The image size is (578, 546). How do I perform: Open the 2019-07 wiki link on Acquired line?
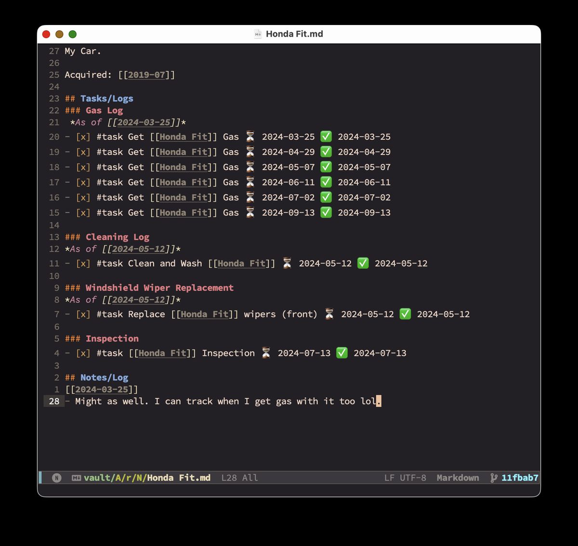tap(146, 75)
